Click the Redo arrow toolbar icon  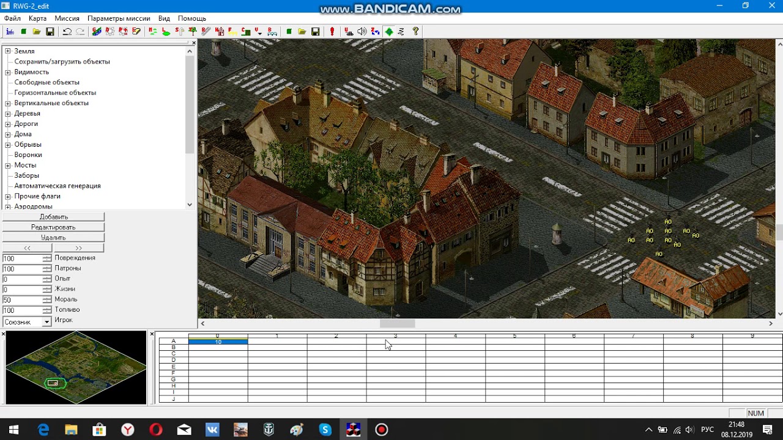[80, 32]
